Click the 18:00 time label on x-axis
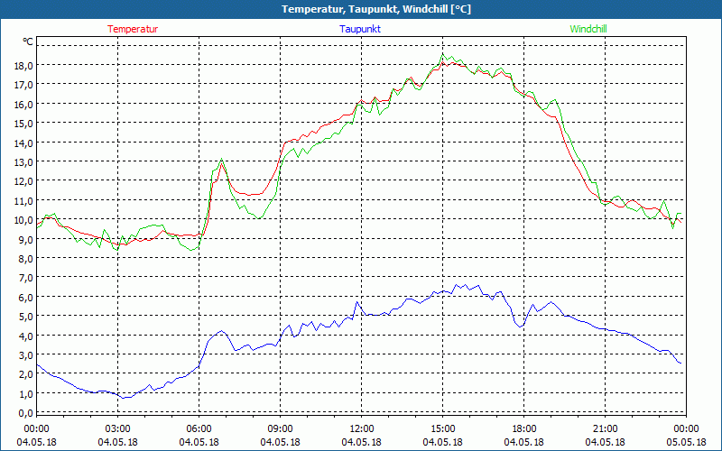722x451 pixels. 524,429
